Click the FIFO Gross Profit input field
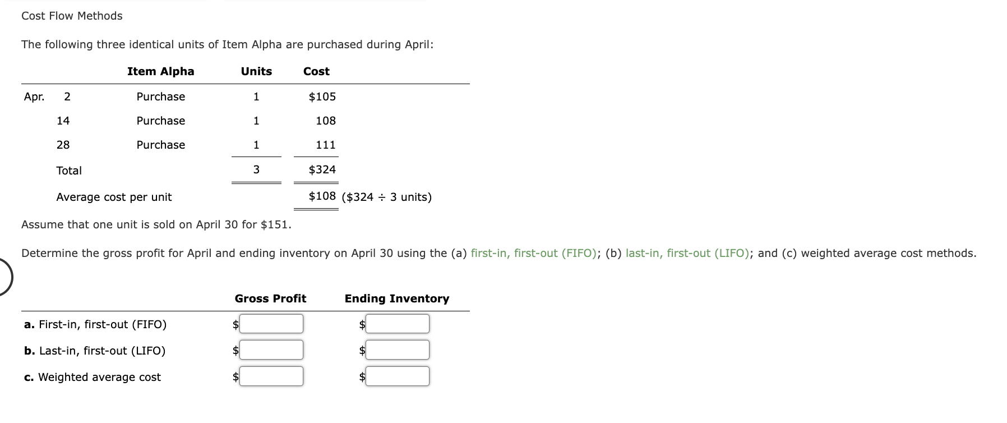Viewport: 1007px width, 423px height. coord(271,323)
